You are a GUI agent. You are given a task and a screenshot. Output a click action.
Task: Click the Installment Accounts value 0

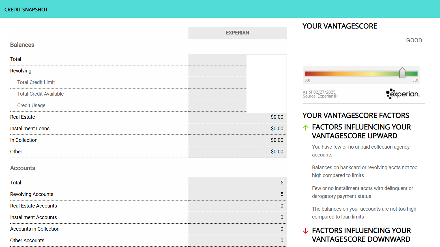(282, 217)
